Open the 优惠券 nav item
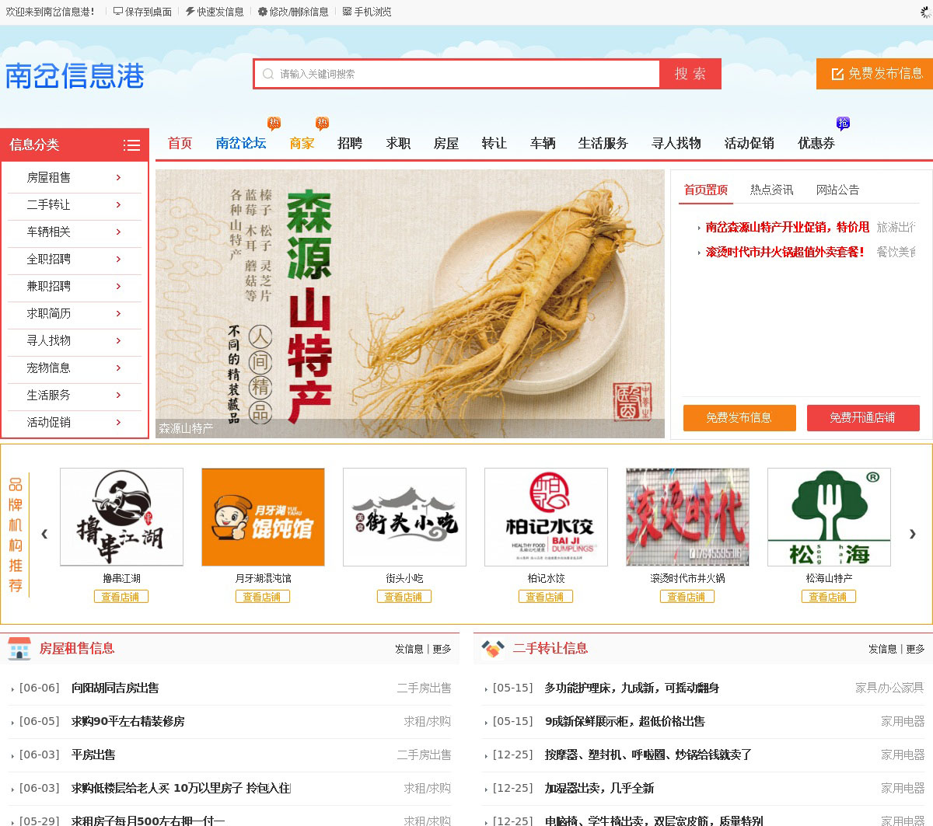This screenshot has width=933, height=826. pyautogui.click(x=816, y=144)
